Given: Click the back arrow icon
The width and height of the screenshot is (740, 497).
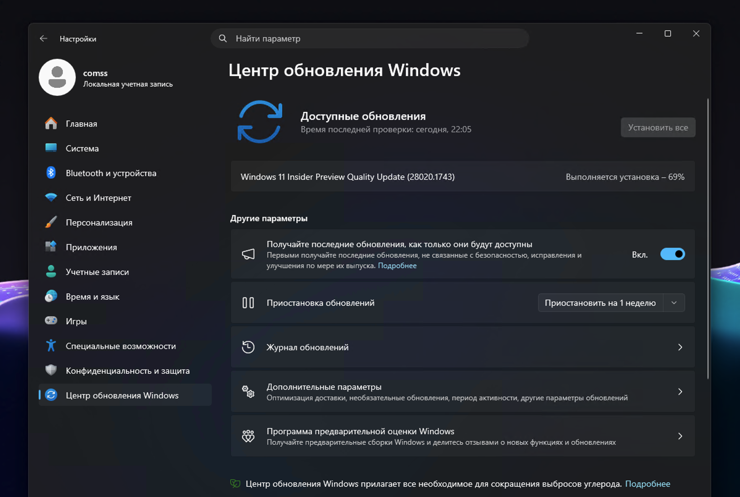Looking at the screenshot, I should [44, 39].
